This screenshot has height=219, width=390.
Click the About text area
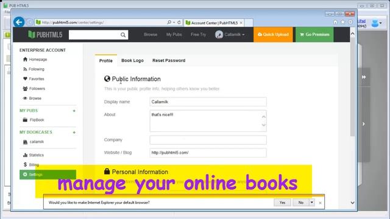pos(208,121)
